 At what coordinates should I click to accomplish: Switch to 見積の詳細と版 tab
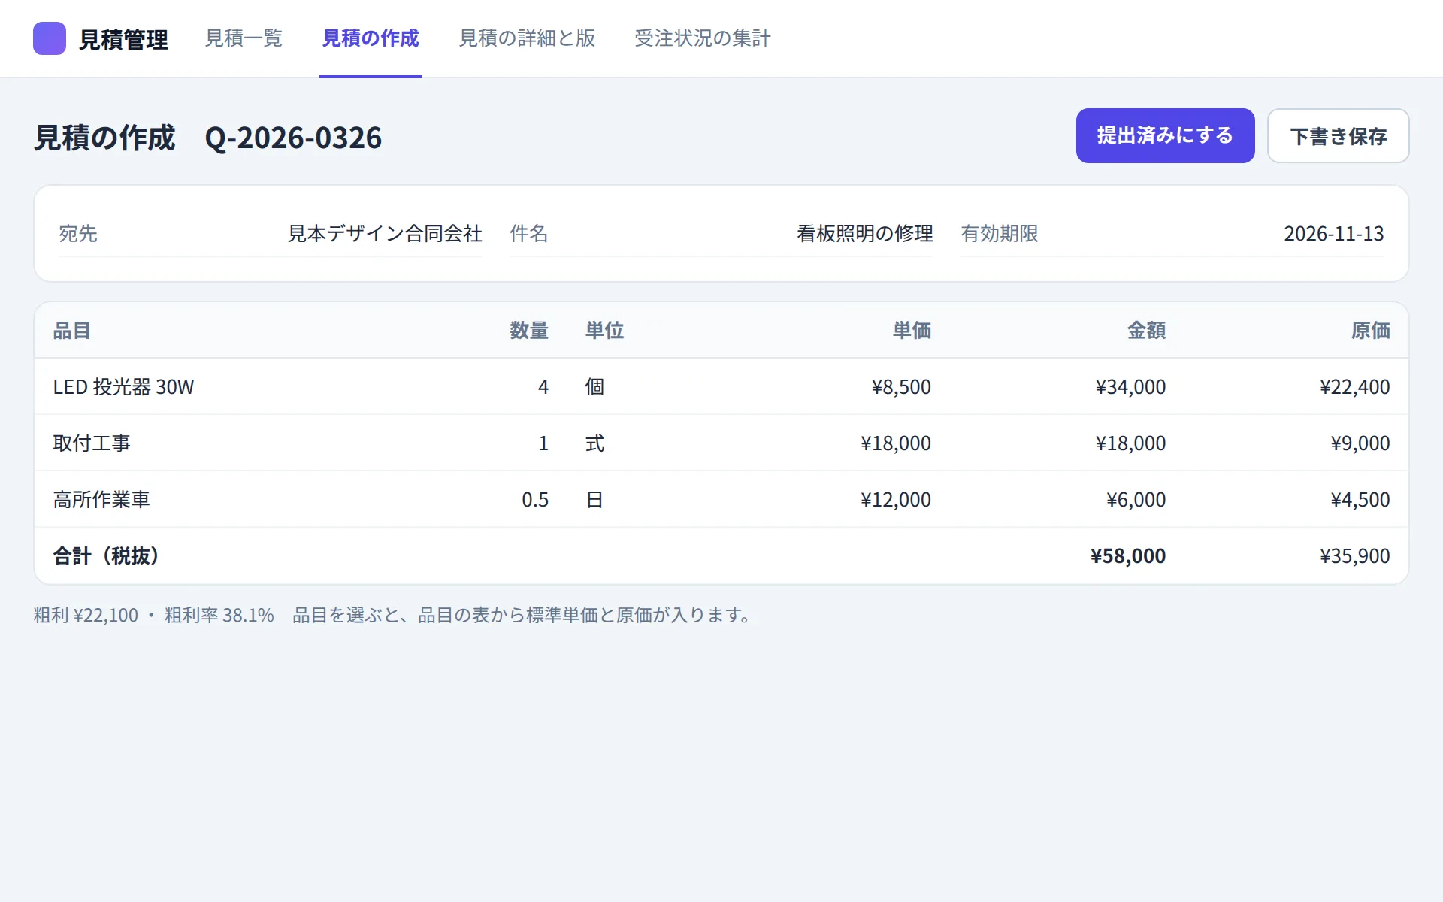pyautogui.click(x=527, y=38)
